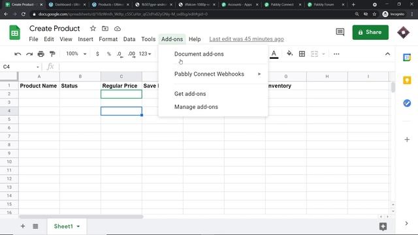The height and width of the screenshot is (235, 418).
Task: Collapse the menus with the up chevron
Action: (387, 54)
